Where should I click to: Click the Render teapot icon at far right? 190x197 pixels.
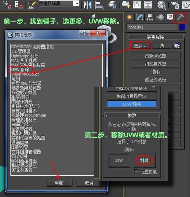click(186, 5)
